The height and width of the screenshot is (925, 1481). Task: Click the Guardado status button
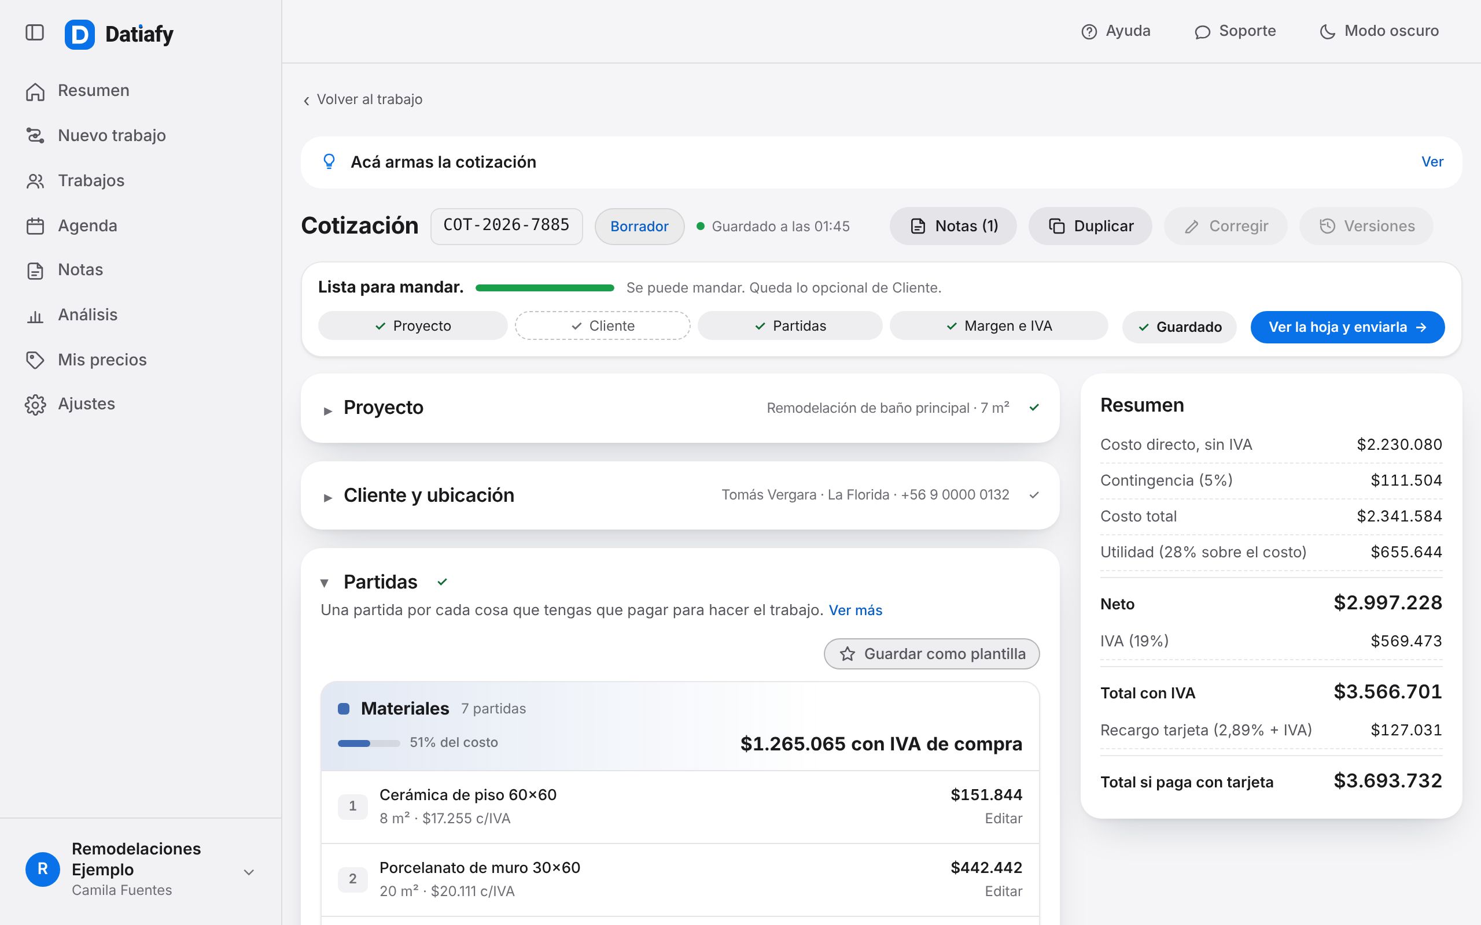pos(1178,327)
